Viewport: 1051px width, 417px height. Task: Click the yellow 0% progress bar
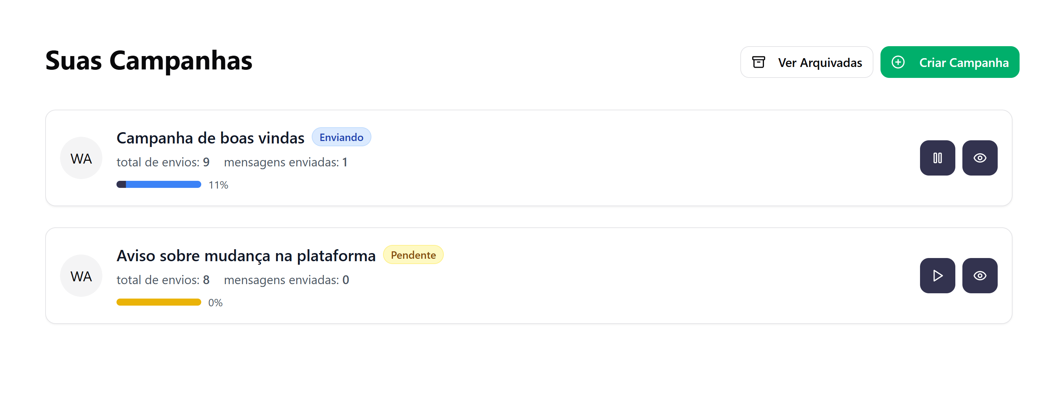click(159, 302)
